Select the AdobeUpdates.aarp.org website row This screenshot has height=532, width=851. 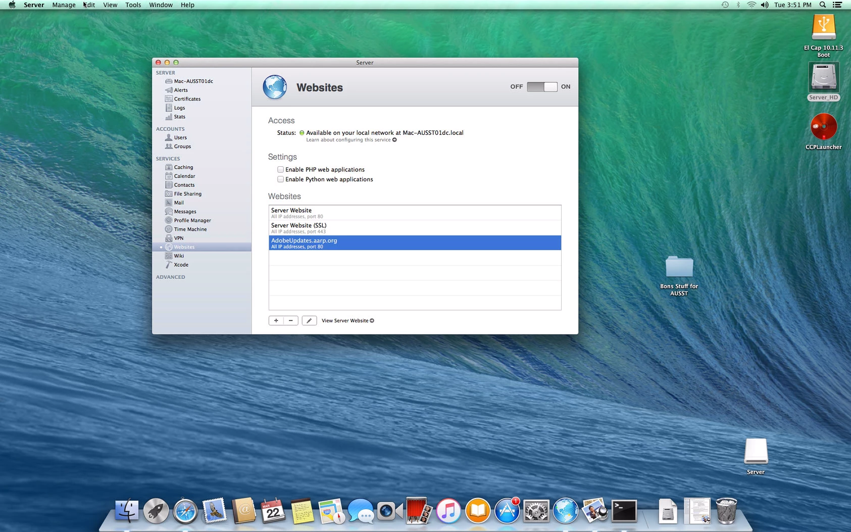(415, 243)
